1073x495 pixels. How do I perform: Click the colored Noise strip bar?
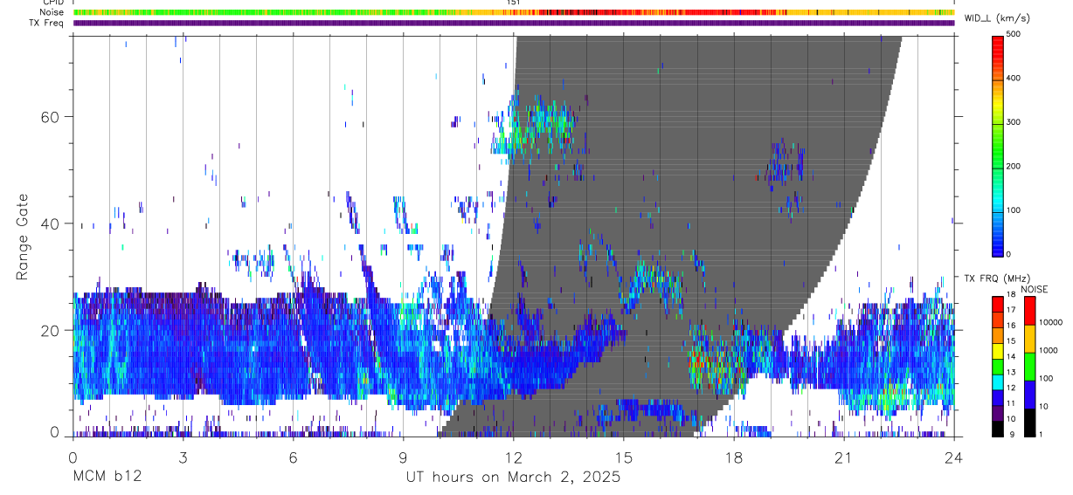[x=514, y=12]
